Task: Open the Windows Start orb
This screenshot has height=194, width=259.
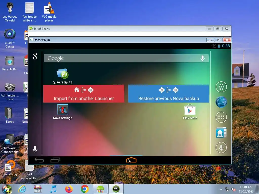Action: [7, 189]
